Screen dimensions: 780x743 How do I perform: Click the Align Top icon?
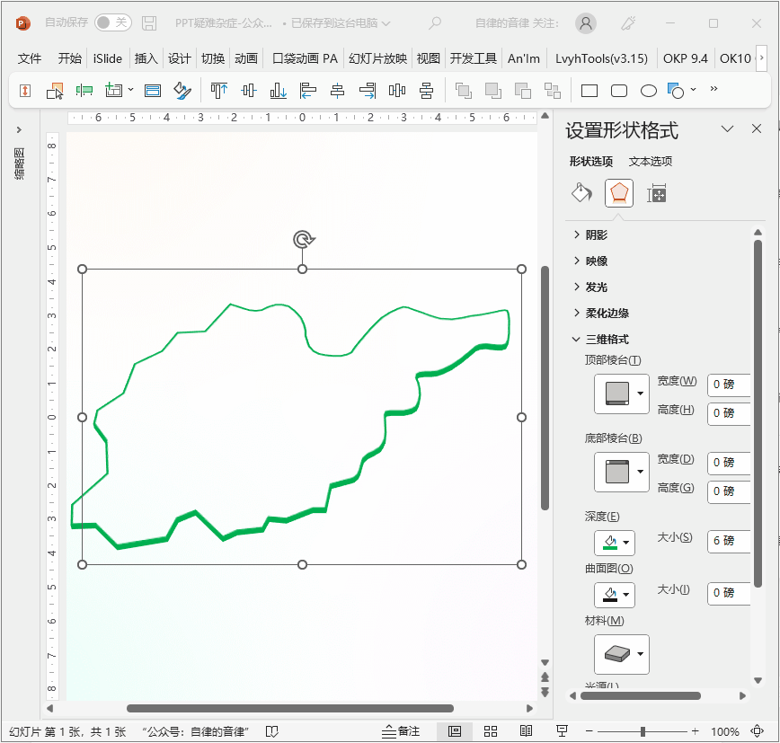click(x=219, y=91)
